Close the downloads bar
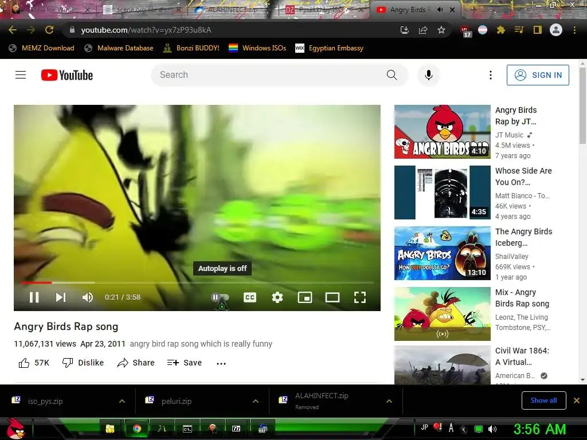The image size is (587, 440). tap(577, 400)
